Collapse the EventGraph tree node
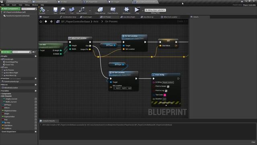Image resolution: width=257 pixels, height=145 pixels. pyautogui.click(x=1, y=59)
